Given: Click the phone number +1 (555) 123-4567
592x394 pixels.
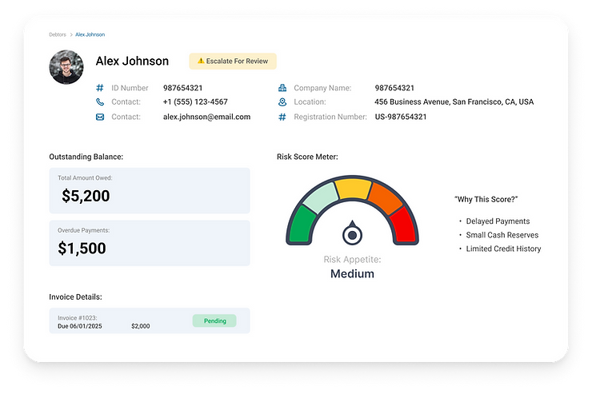Looking at the screenshot, I should tap(195, 101).
